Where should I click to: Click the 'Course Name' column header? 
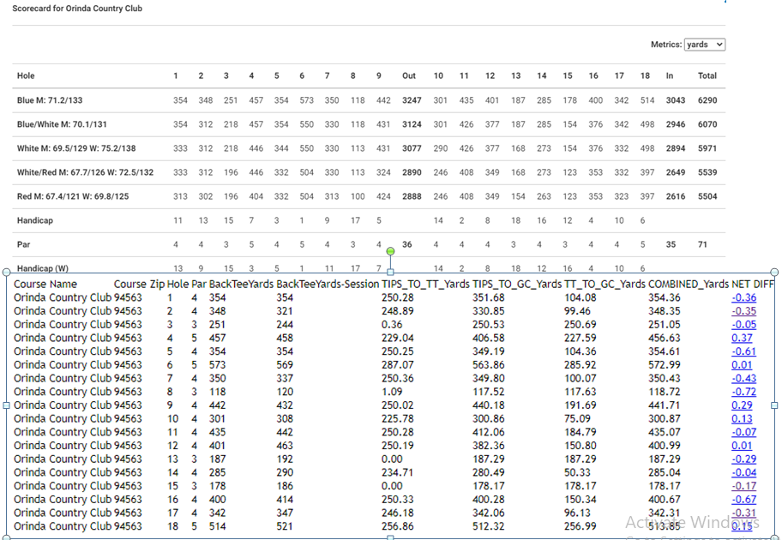[45, 285]
